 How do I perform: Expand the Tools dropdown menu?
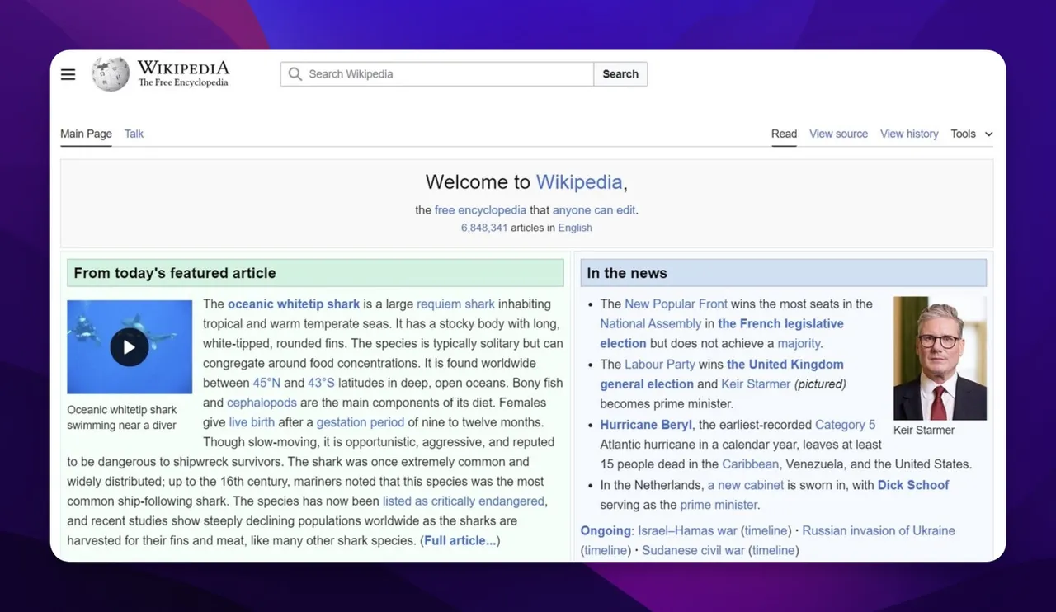[972, 134]
